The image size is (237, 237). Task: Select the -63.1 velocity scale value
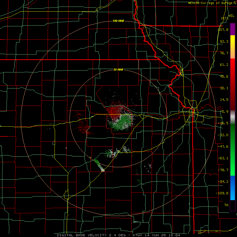pos(223,158)
